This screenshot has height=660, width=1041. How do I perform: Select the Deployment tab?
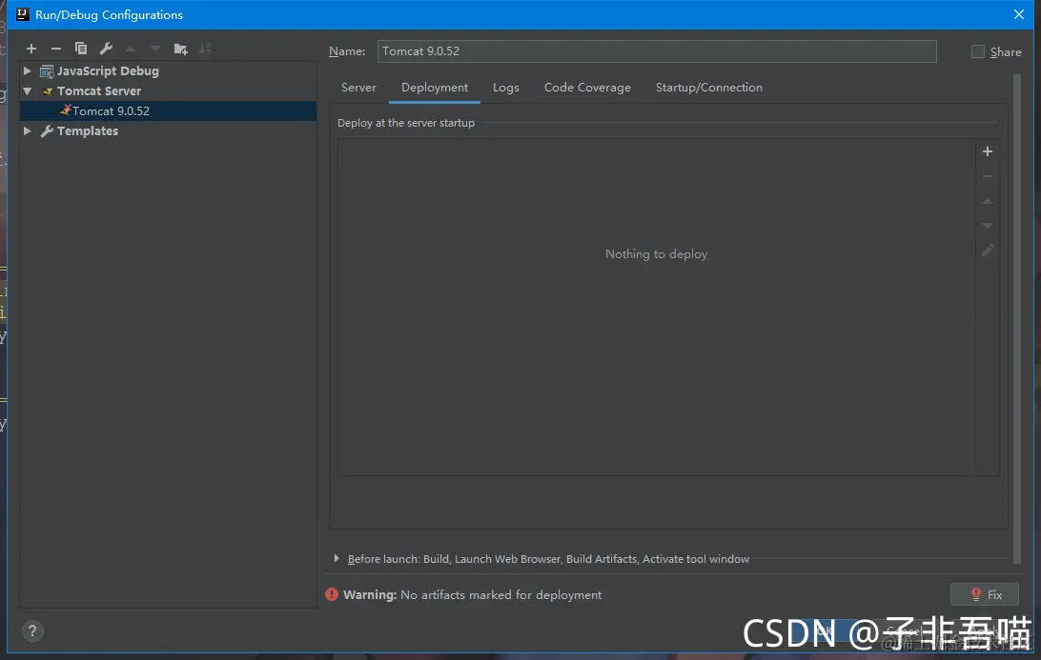pyautogui.click(x=435, y=88)
